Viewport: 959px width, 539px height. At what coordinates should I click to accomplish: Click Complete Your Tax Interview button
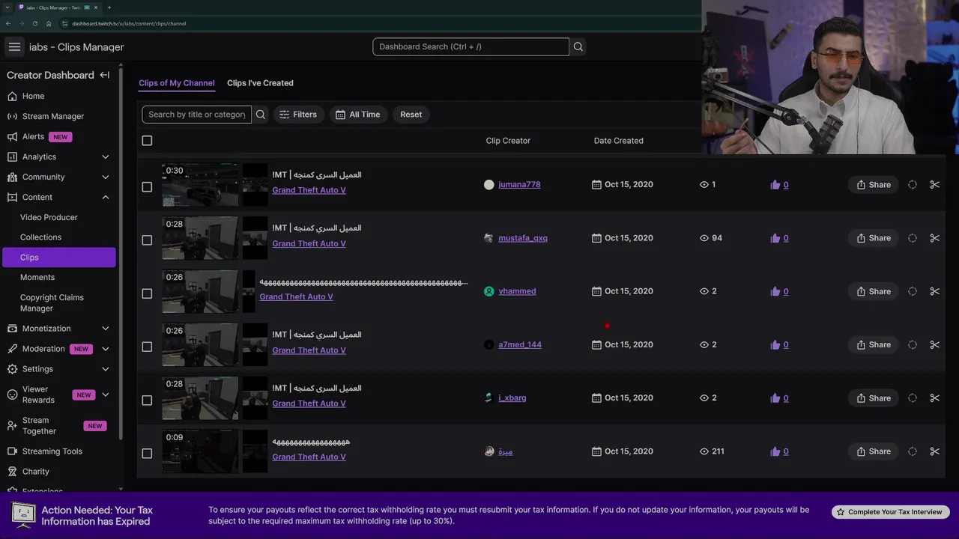click(x=890, y=512)
